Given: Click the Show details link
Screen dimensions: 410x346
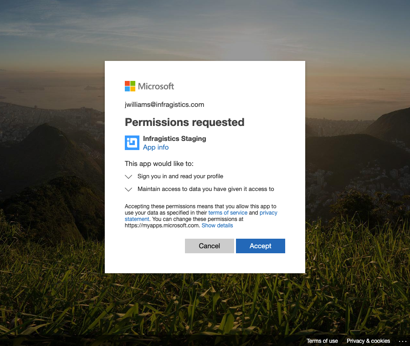Looking at the screenshot, I should click(217, 226).
